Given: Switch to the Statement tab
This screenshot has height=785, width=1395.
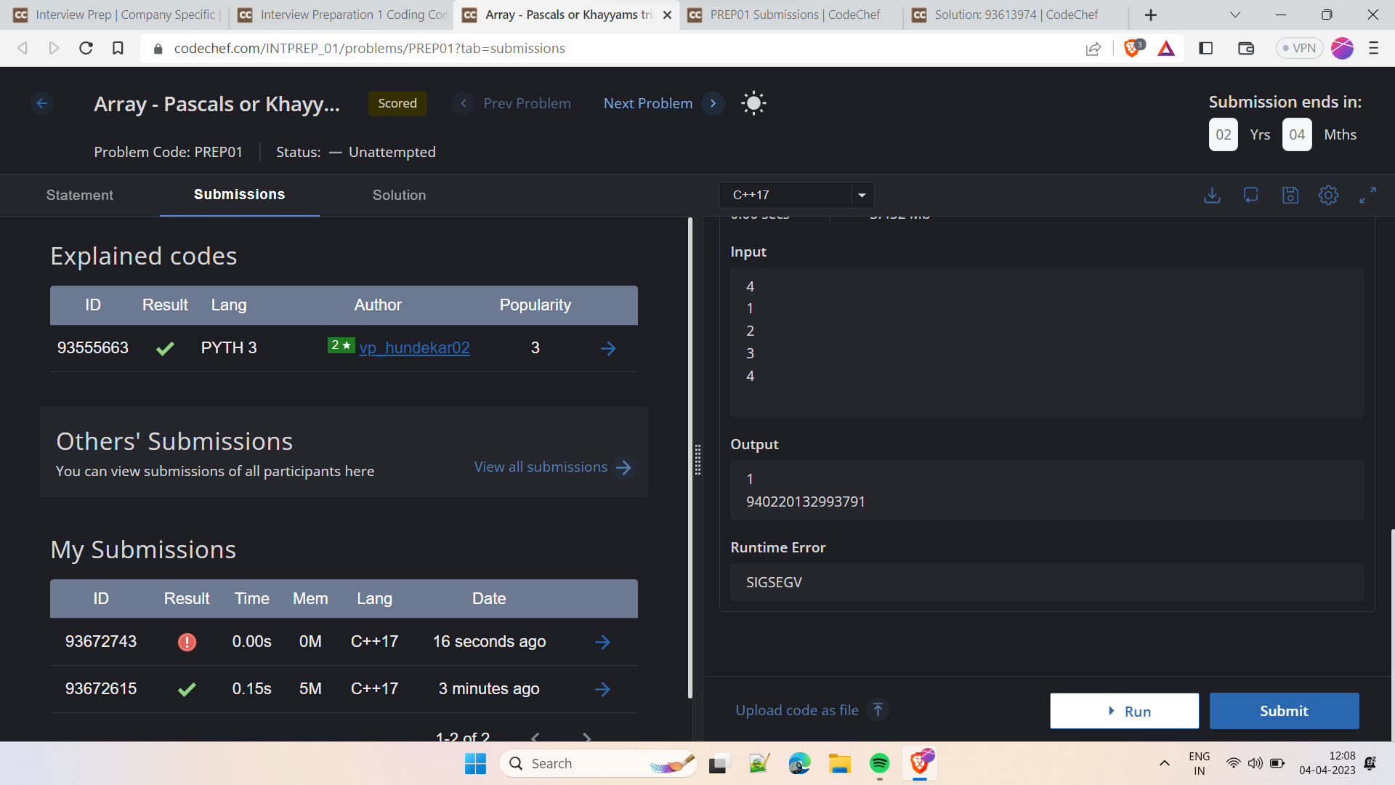Looking at the screenshot, I should pos(80,195).
